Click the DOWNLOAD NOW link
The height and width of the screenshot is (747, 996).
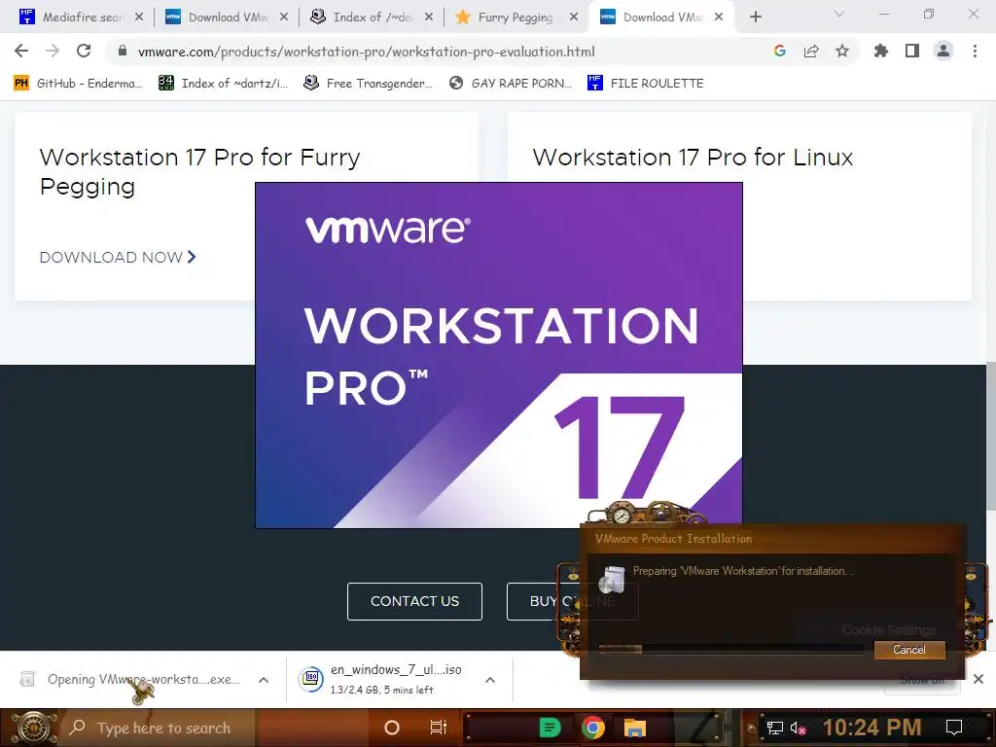tap(118, 257)
